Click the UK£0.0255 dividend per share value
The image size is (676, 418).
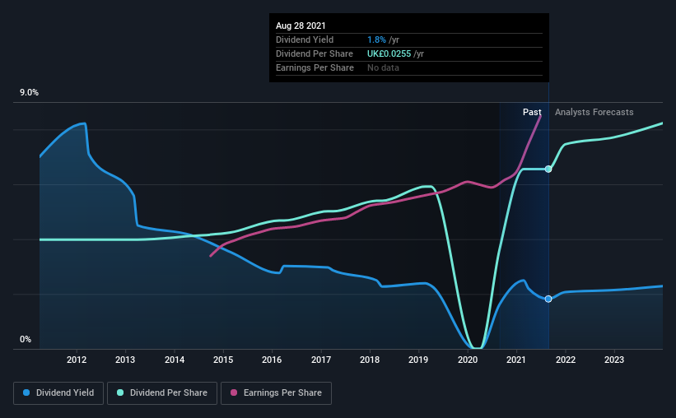tap(389, 53)
